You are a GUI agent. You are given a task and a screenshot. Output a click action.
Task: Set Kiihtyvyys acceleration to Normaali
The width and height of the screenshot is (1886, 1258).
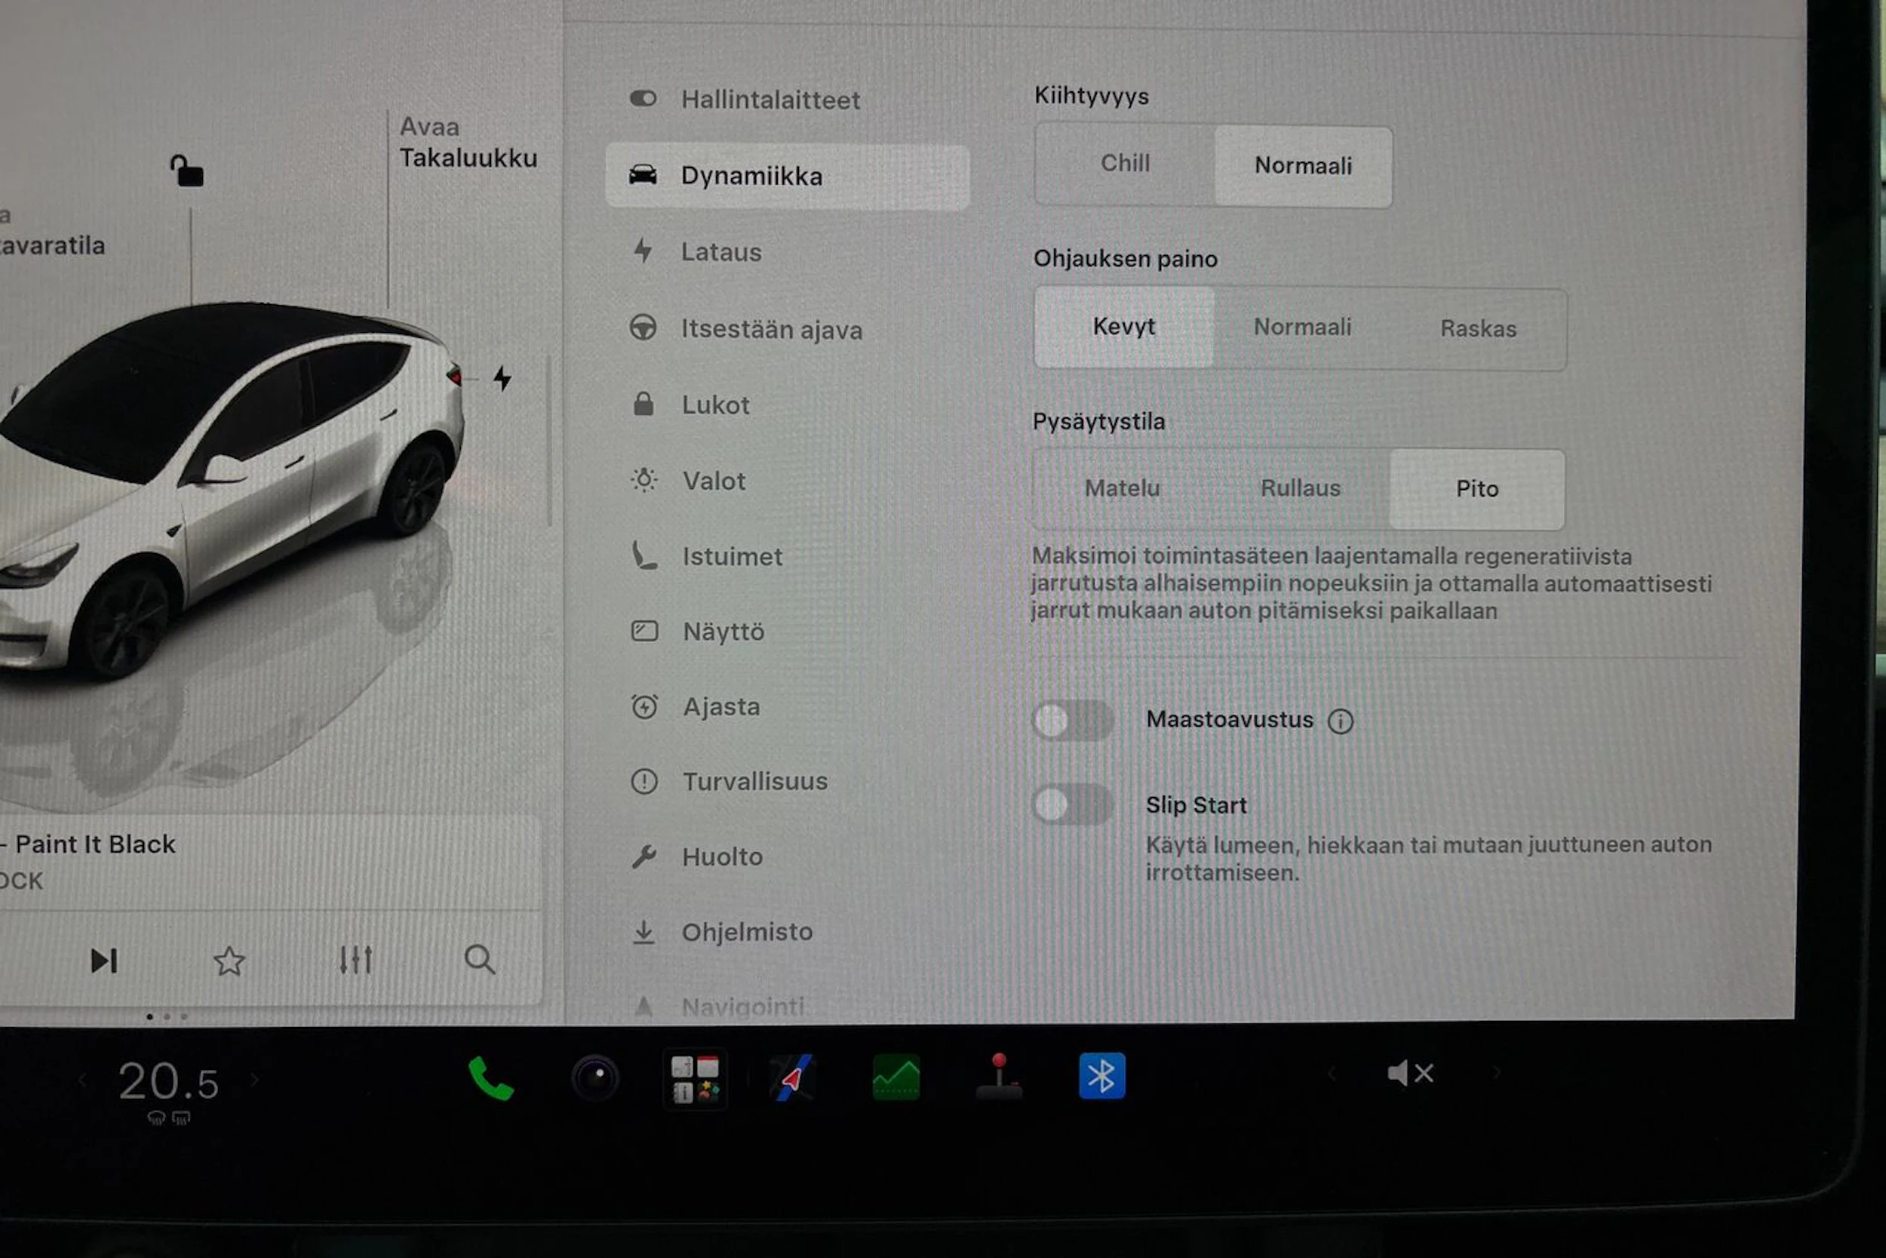click(x=1303, y=166)
